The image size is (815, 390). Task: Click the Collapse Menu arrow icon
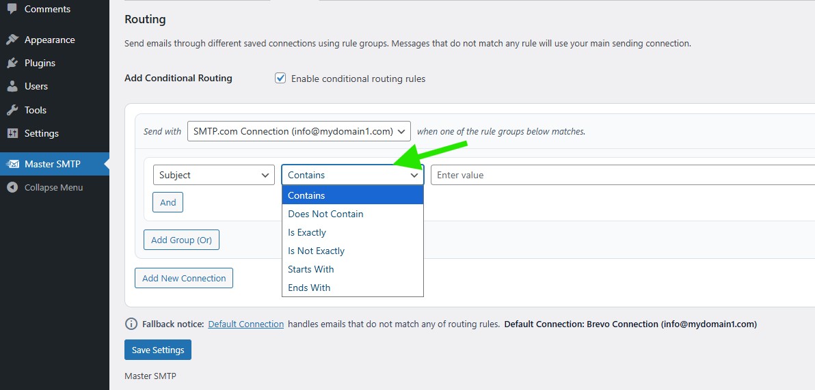pos(12,187)
